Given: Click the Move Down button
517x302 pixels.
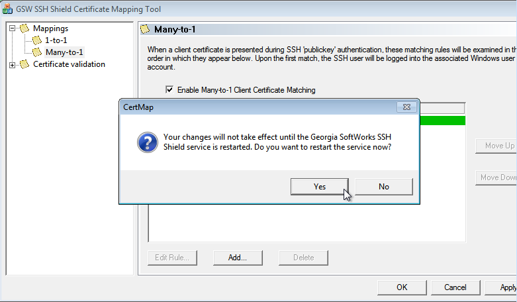Looking at the screenshot, I should 496,177.
